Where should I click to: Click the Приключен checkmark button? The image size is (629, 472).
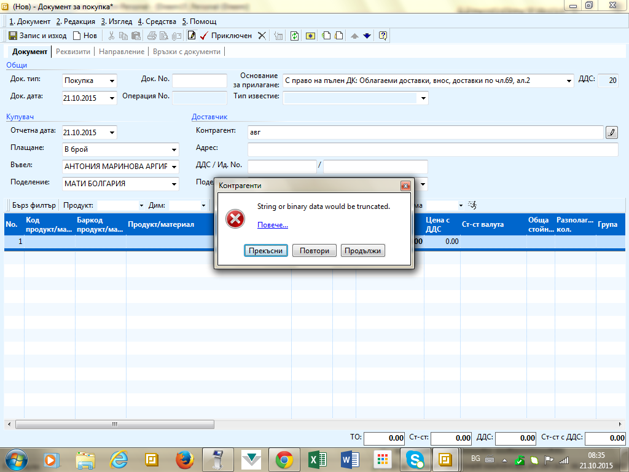click(x=226, y=36)
